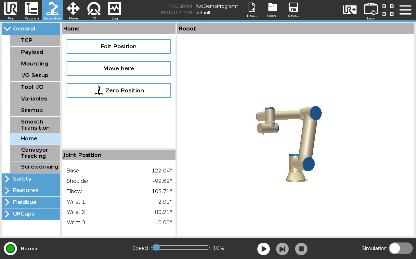Expand the Safety section

pyautogui.click(x=31, y=179)
